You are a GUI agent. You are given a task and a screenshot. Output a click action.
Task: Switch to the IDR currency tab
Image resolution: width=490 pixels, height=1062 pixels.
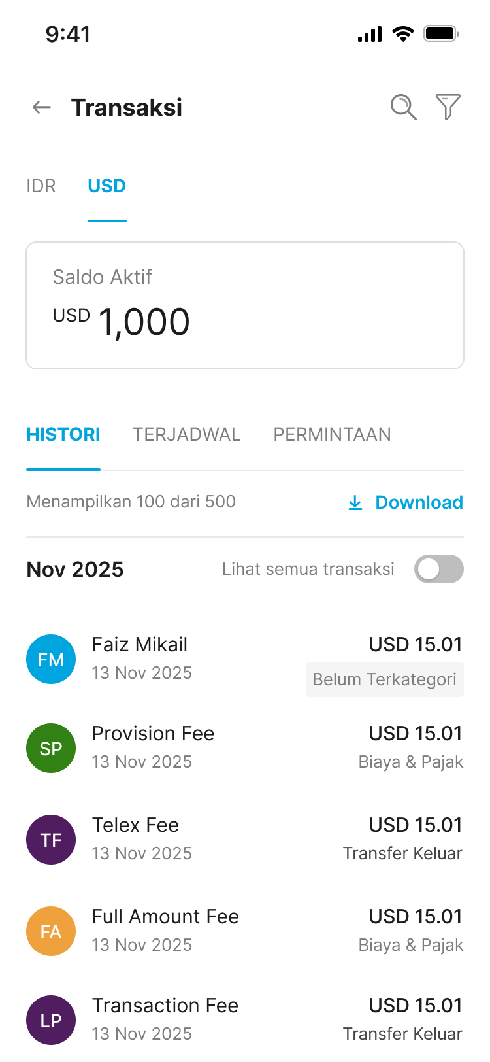[41, 186]
